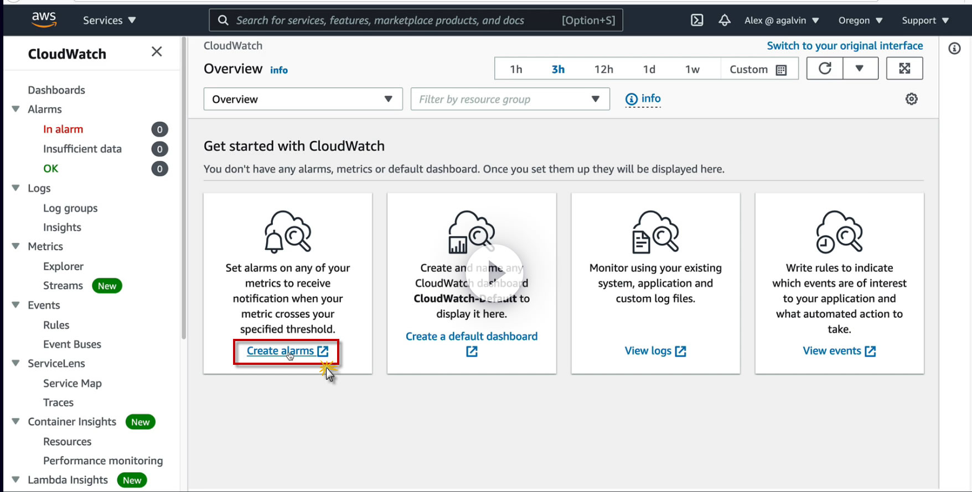Select the 12h time range
Viewport: 972px width, 492px height.
603,69
